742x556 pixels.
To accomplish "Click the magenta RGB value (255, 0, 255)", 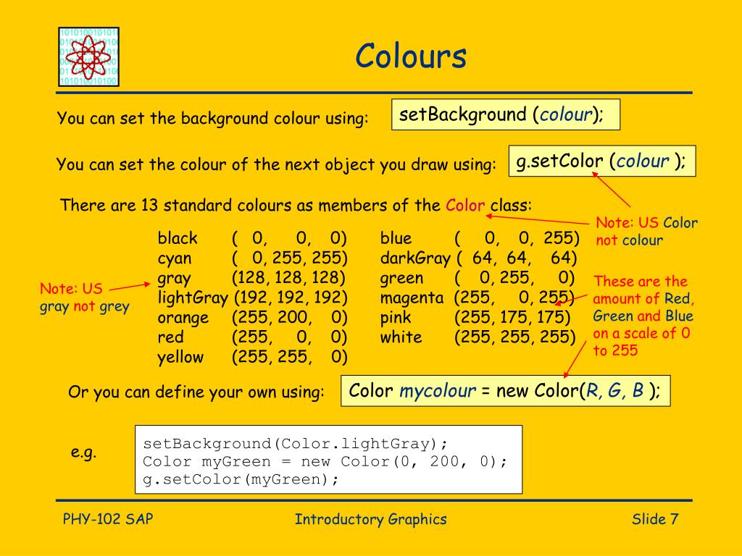I will click(514, 298).
